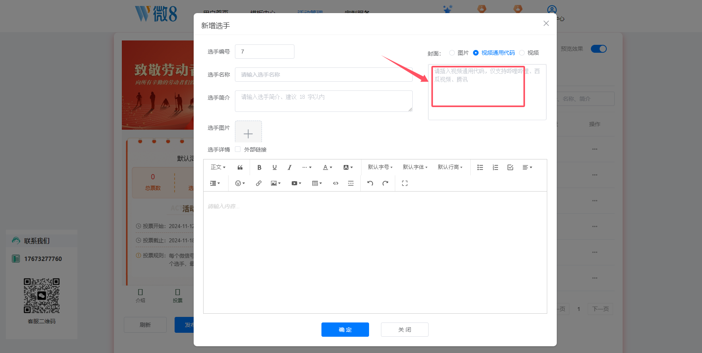
Task: Open 默认行高 line height dropdown
Action: [450, 167]
